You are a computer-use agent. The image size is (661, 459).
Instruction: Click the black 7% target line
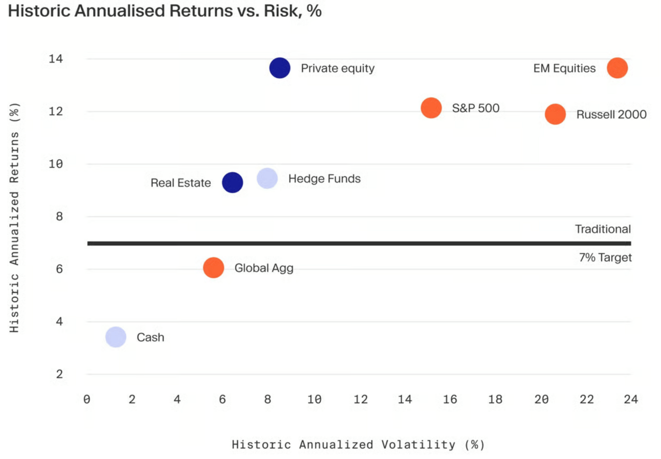pos(358,243)
